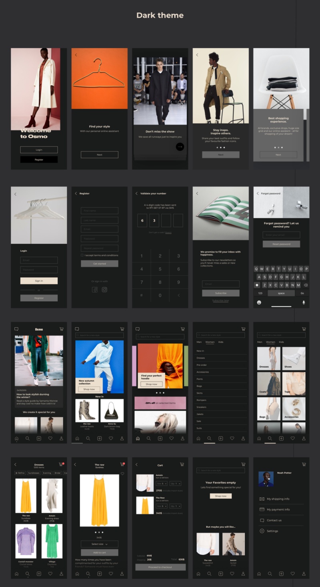This screenshot has width=320, height=587.
Task: Click the Email field on newsletter screen
Action: pos(220,284)
